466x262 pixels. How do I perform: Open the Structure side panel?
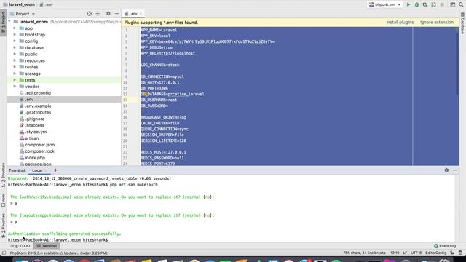click(x=3, y=175)
